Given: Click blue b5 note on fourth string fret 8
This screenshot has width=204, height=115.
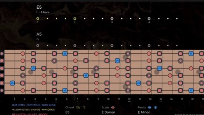Looking at the screenshot, I should pos(86,75).
